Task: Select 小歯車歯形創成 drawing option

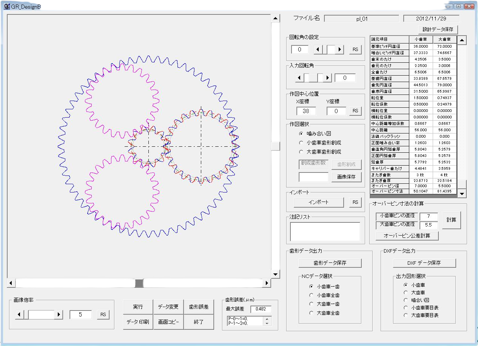Action: coord(301,143)
